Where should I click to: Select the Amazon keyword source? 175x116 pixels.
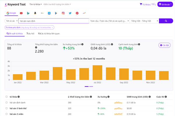(35, 13)
